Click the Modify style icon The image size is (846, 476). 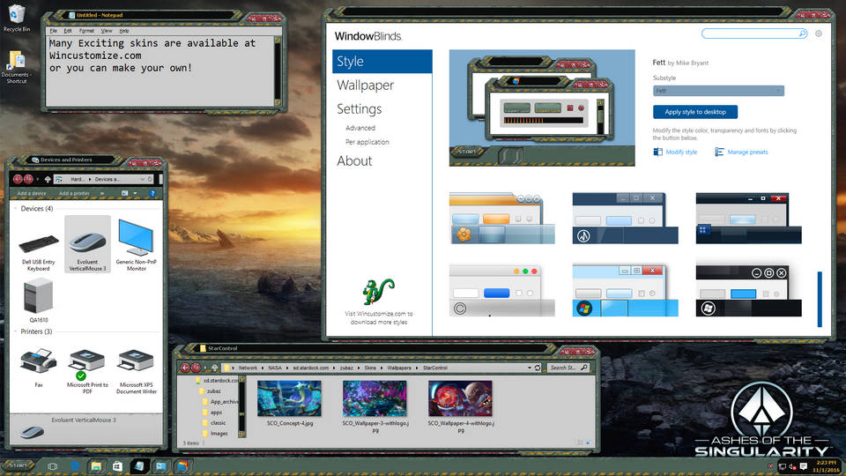pyautogui.click(x=658, y=152)
